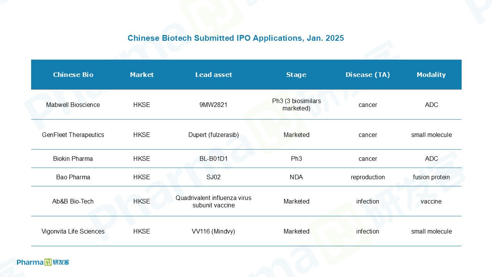Select the 'NDA' stage cell

click(296, 177)
